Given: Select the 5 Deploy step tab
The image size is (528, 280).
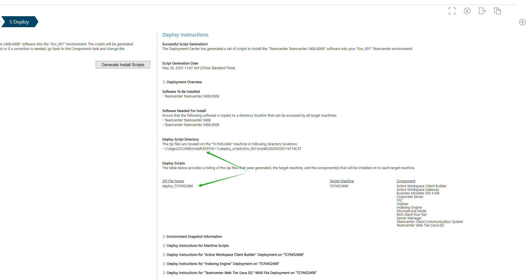Looking at the screenshot, I should pyautogui.click(x=19, y=22).
